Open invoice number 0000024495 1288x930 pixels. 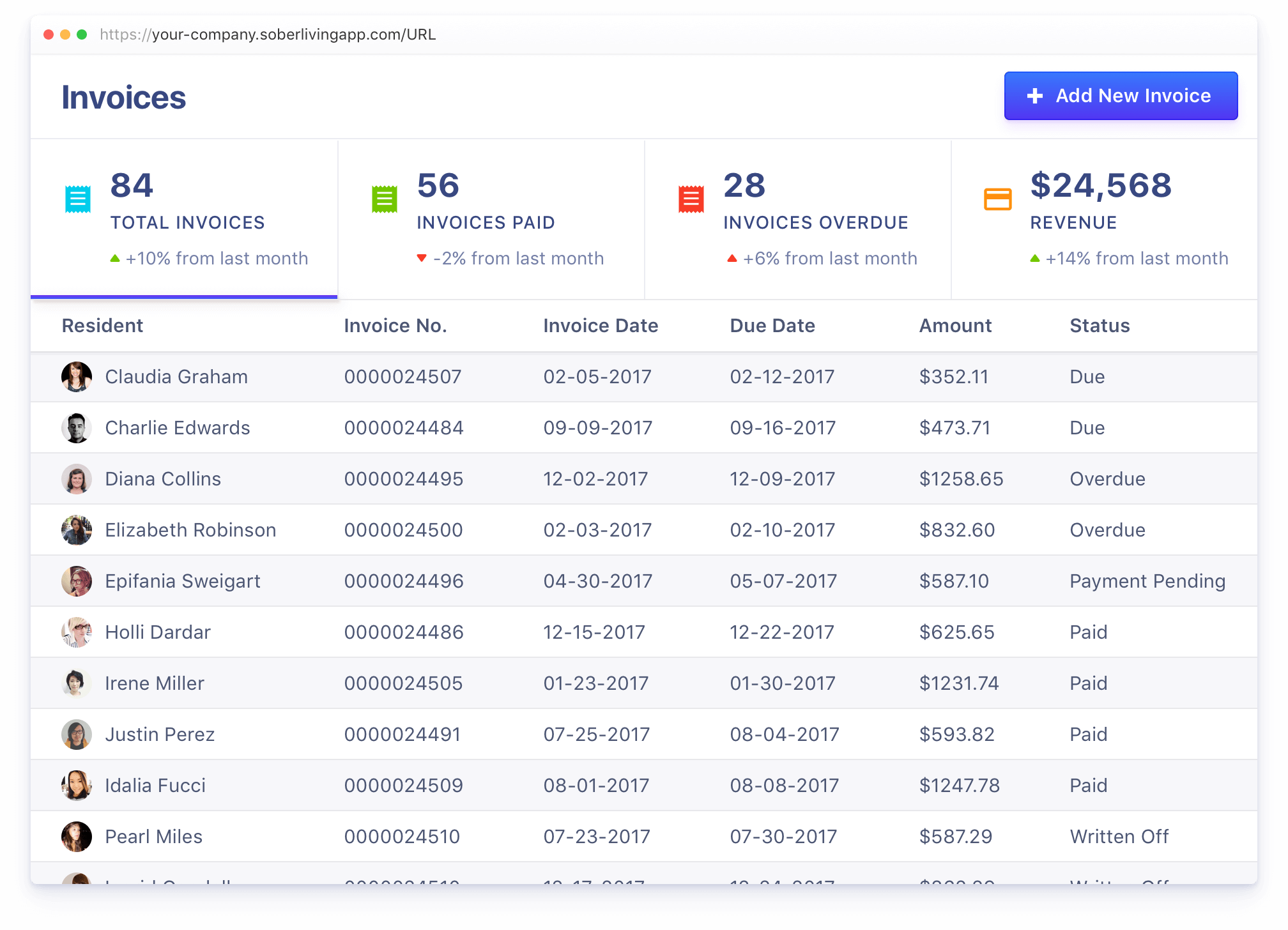coord(404,479)
